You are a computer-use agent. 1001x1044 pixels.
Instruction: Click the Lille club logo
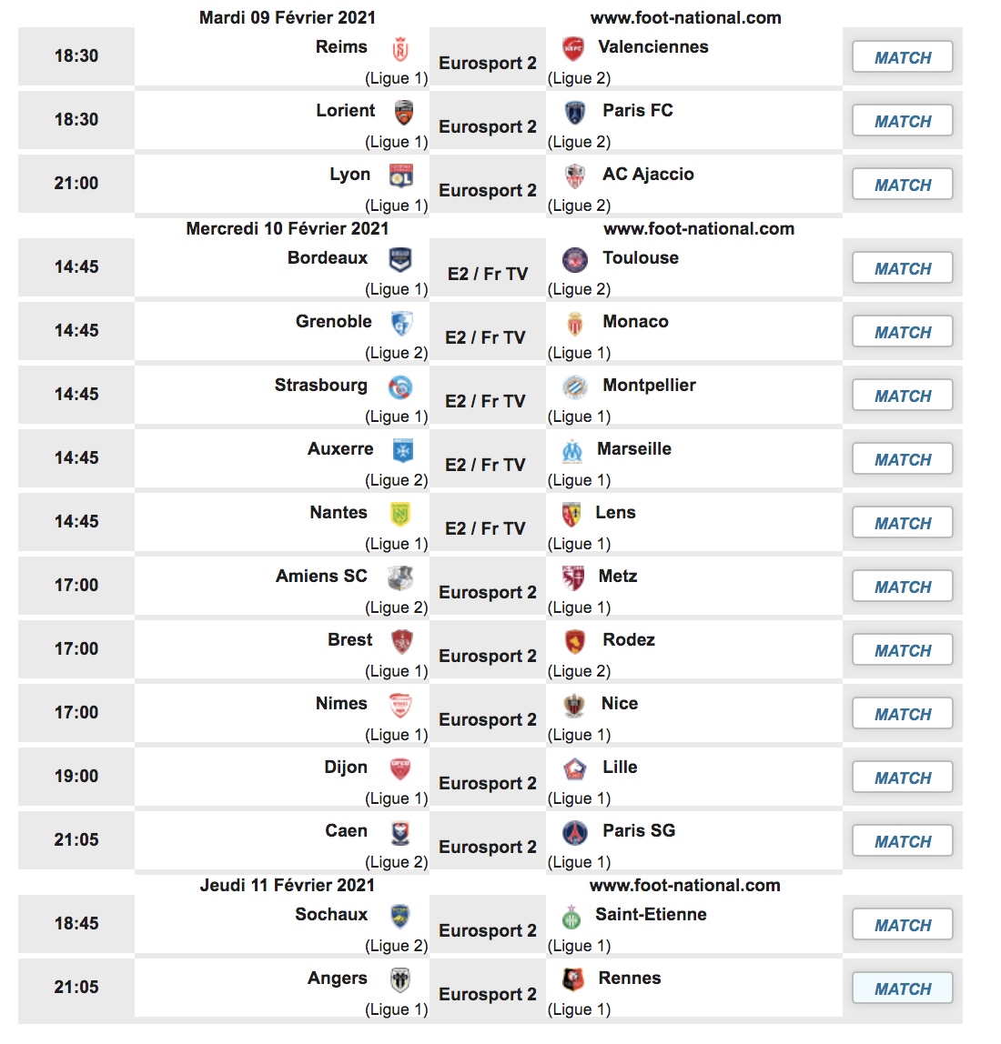(x=574, y=769)
